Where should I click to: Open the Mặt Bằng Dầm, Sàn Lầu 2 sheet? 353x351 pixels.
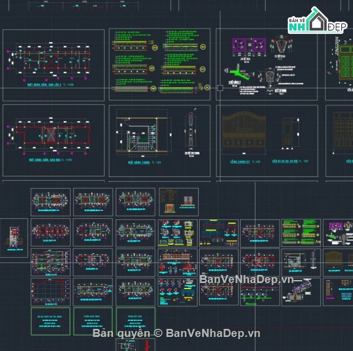53,65
